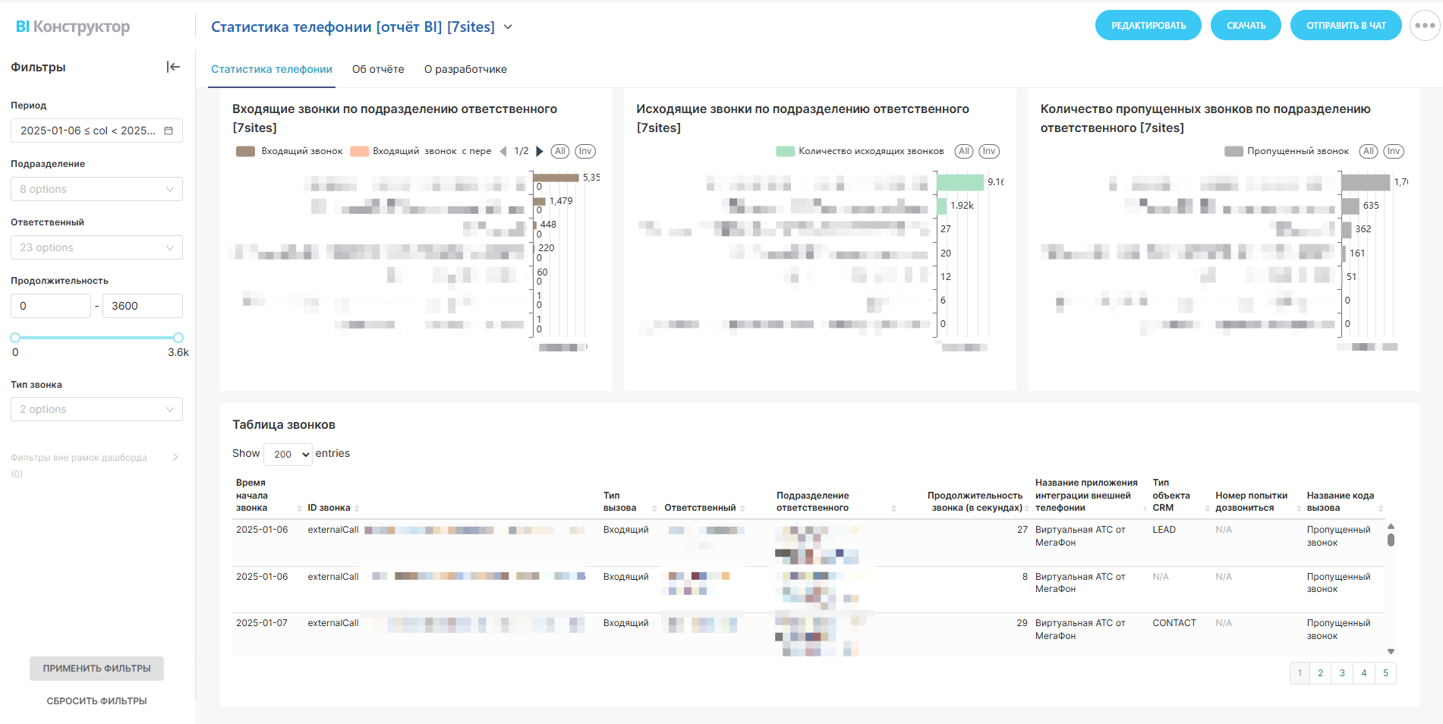The image size is (1443, 724).
Task: Toggle Количество исходящих звонков legend series
Action: pyautogui.click(x=861, y=151)
